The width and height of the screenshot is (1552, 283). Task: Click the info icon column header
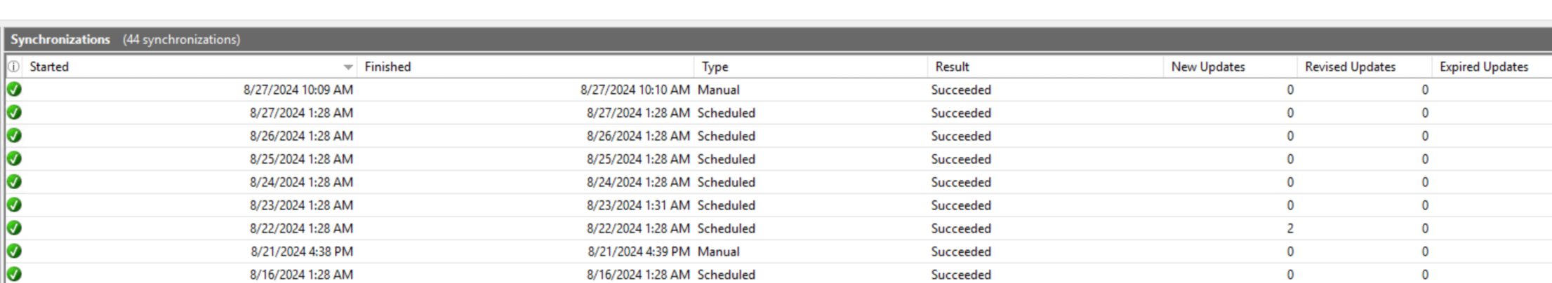tap(13, 67)
